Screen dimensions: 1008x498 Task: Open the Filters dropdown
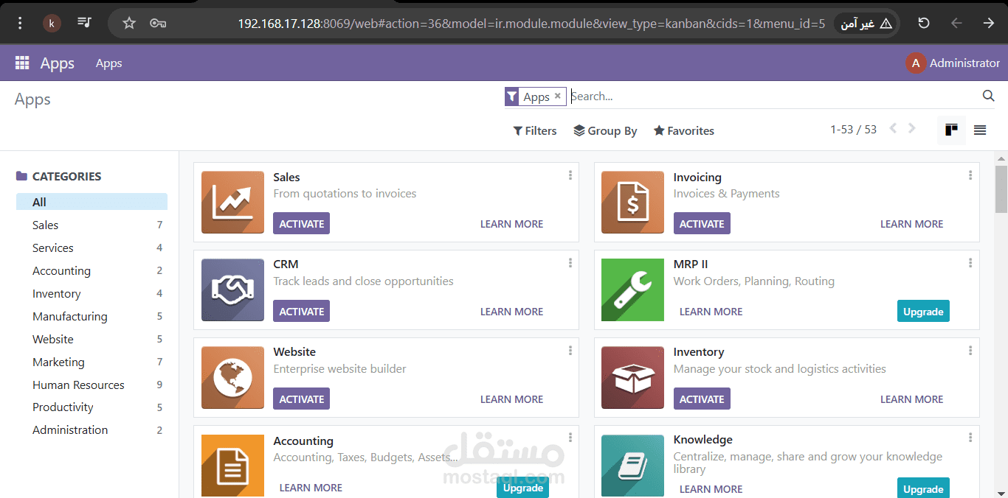[535, 130]
